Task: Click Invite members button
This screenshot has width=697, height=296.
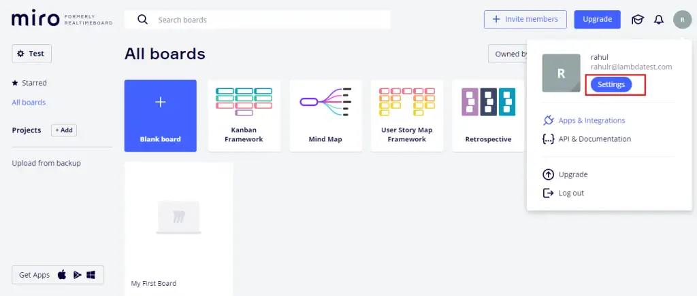Action: [525, 19]
